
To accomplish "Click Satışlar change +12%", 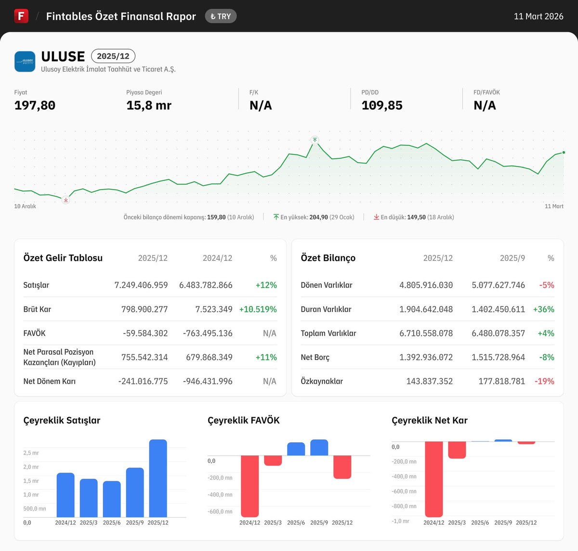I will coord(266,285).
